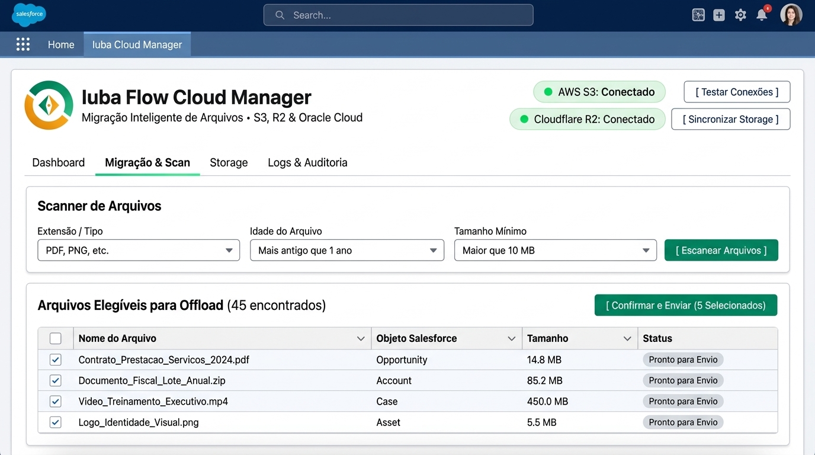Viewport: 815px width, 455px height.
Task: Switch to the Dashboard tab
Action: (59, 162)
